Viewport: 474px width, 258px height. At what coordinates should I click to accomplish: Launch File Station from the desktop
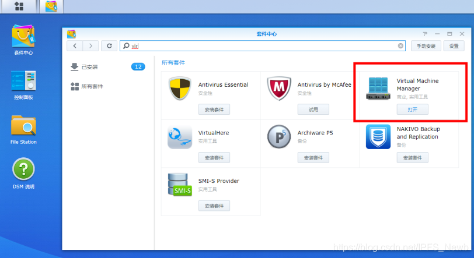(x=23, y=129)
